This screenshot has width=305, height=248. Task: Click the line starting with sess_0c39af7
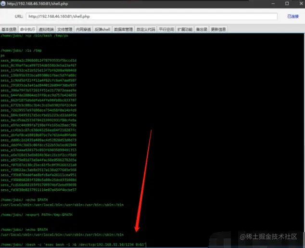pos(38,65)
